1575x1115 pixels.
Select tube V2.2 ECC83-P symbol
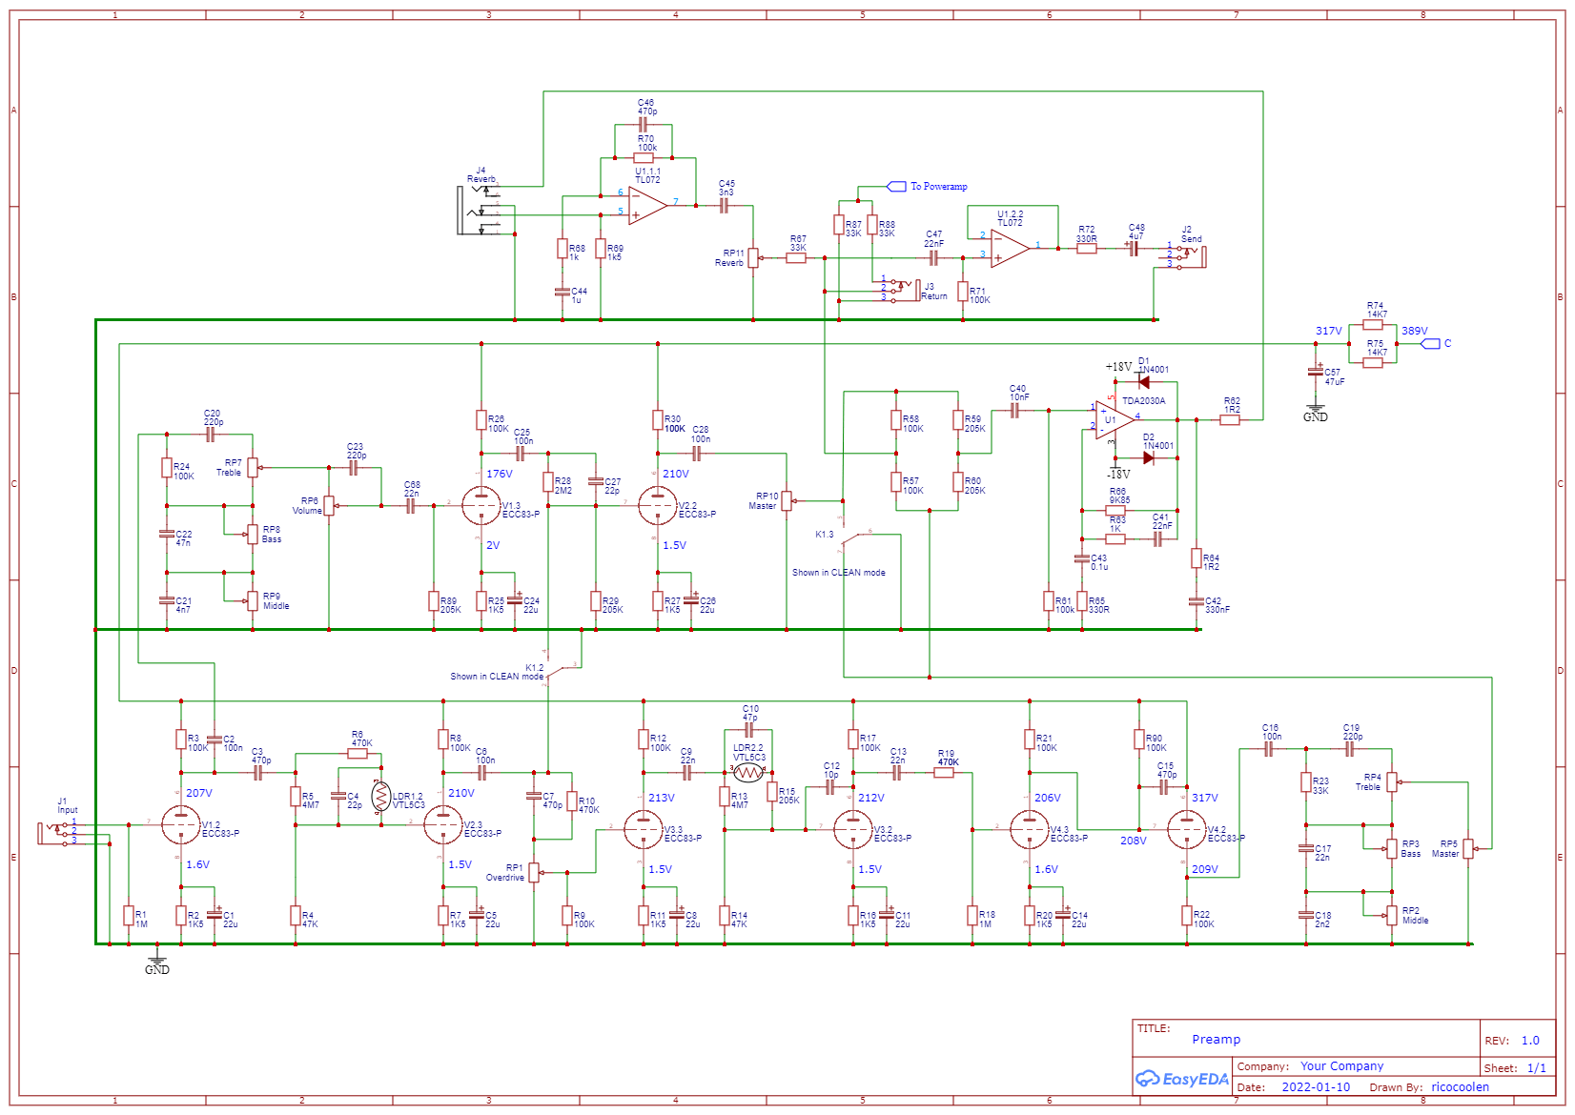coord(658,506)
